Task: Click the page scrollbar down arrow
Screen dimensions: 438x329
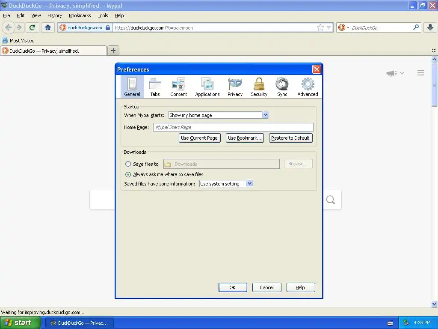Action: (x=434, y=304)
